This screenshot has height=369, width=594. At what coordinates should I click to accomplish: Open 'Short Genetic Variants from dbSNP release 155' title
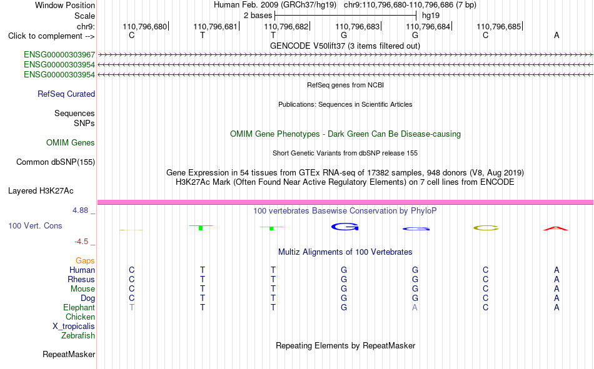[x=345, y=153]
